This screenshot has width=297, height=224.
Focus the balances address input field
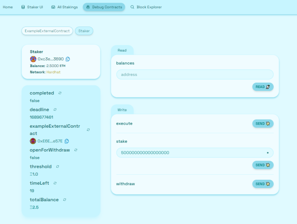coord(195,74)
